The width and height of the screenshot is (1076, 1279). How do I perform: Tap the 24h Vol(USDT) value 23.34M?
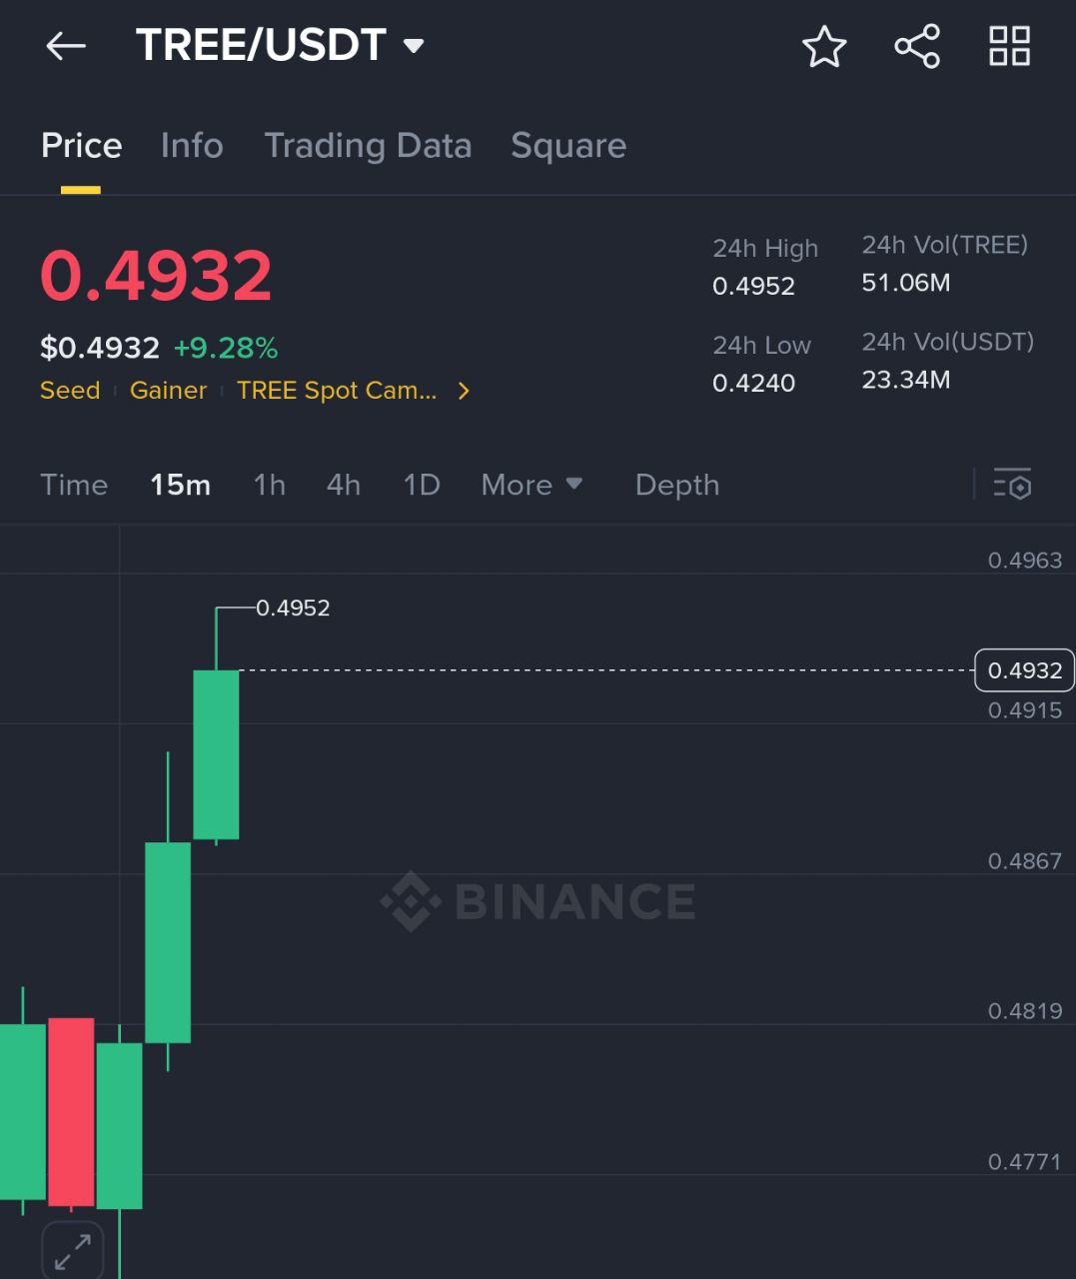pos(906,380)
